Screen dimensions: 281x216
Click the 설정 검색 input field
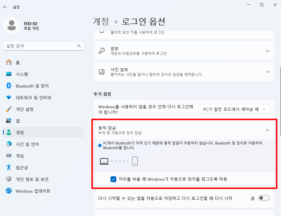[44, 46]
